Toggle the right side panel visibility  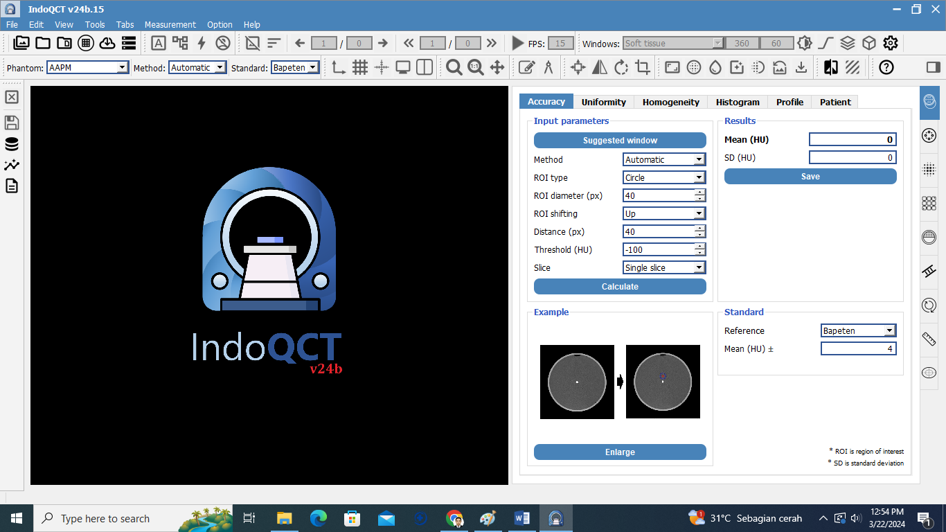click(933, 67)
